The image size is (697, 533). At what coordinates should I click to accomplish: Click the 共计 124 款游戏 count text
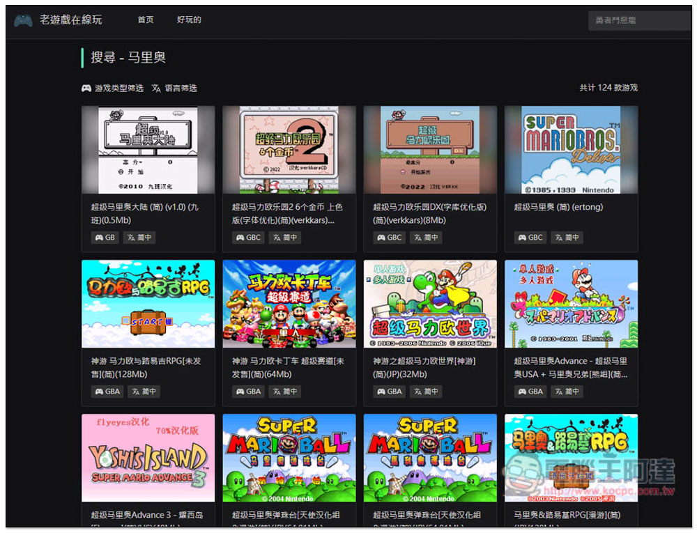click(x=608, y=88)
